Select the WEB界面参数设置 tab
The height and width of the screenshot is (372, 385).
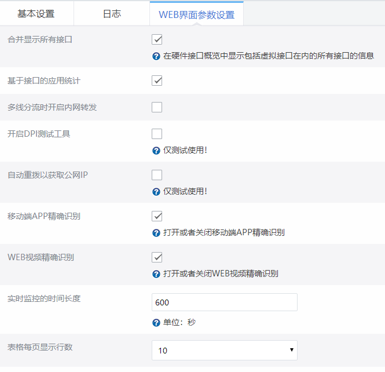[x=196, y=14]
